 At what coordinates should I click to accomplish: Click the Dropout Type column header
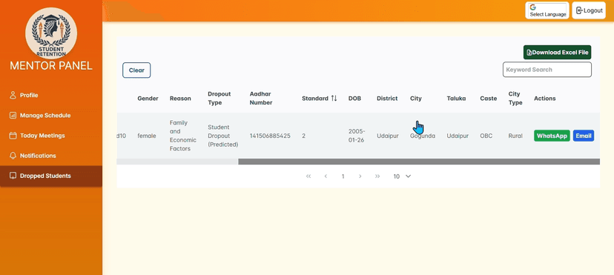[x=219, y=98]
